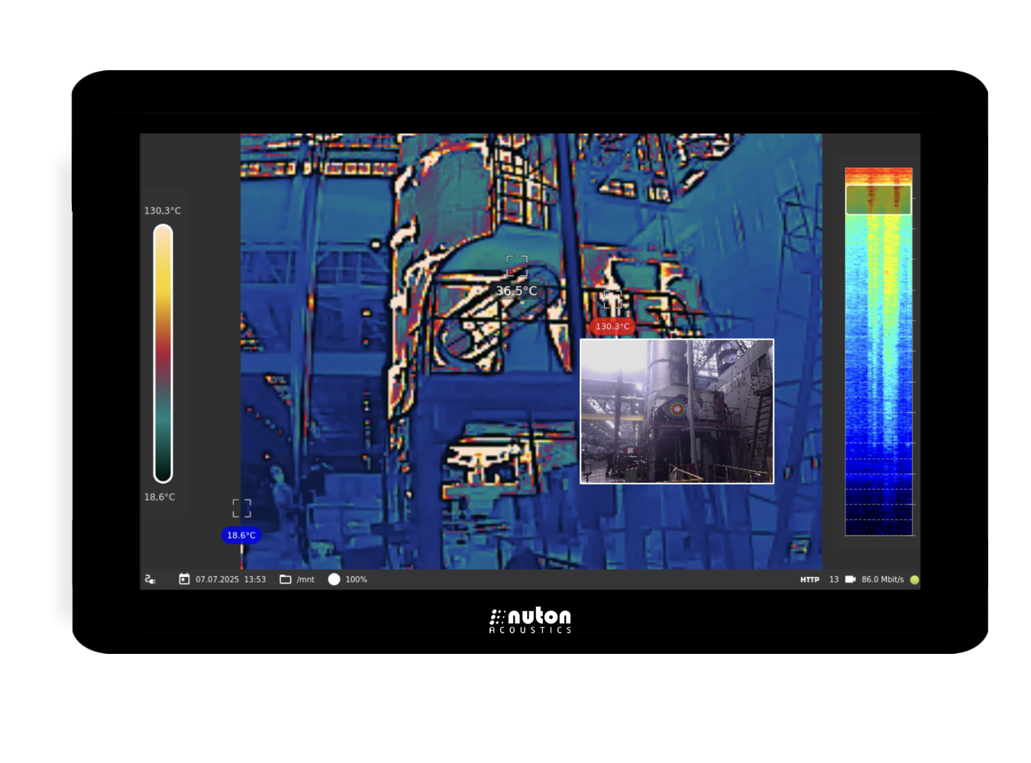Select the hot-spot marker above 130.3°C
1031x763 pixels.
[x=612, y=299]
